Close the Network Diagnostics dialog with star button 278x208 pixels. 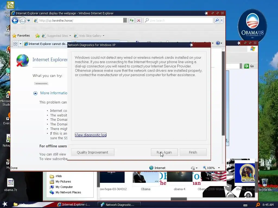pos(191,45)
